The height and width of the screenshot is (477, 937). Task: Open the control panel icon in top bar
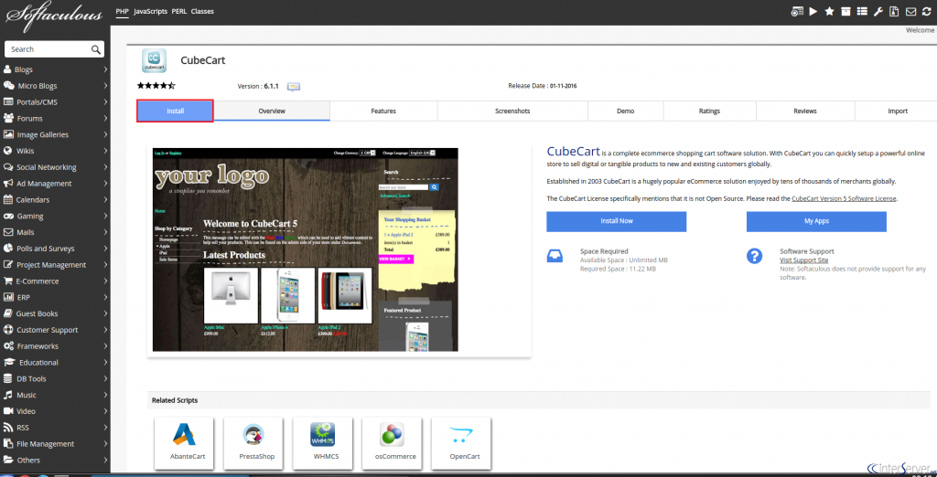coord(797,11)
